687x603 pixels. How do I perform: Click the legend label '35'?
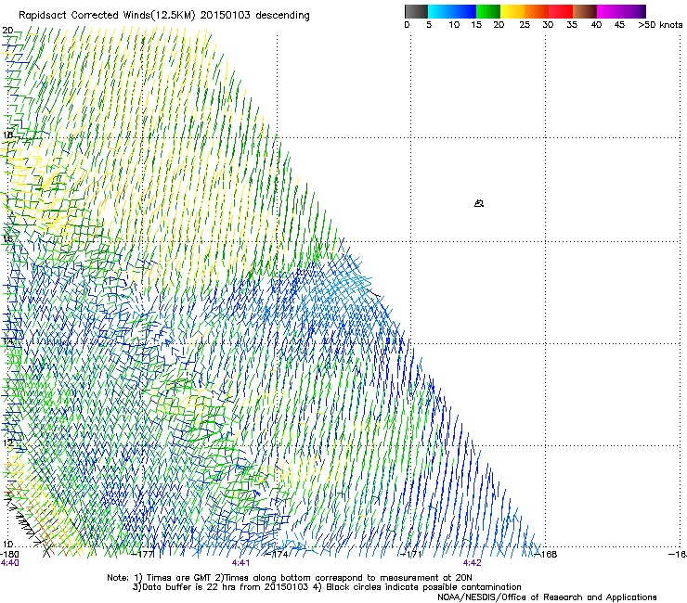pyautogui.click(x=572, y=25)
